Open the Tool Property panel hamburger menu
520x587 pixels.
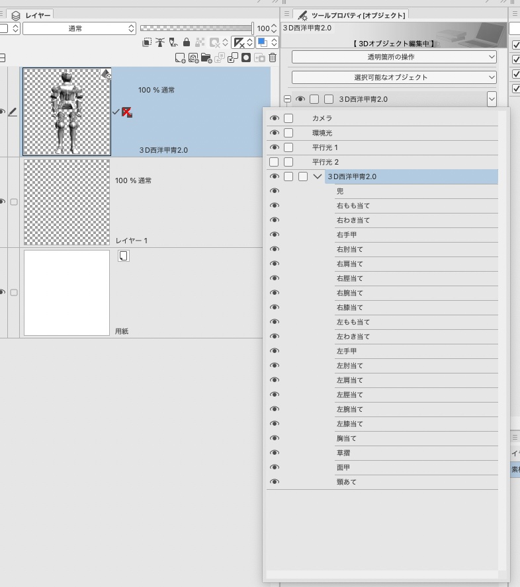286,14
